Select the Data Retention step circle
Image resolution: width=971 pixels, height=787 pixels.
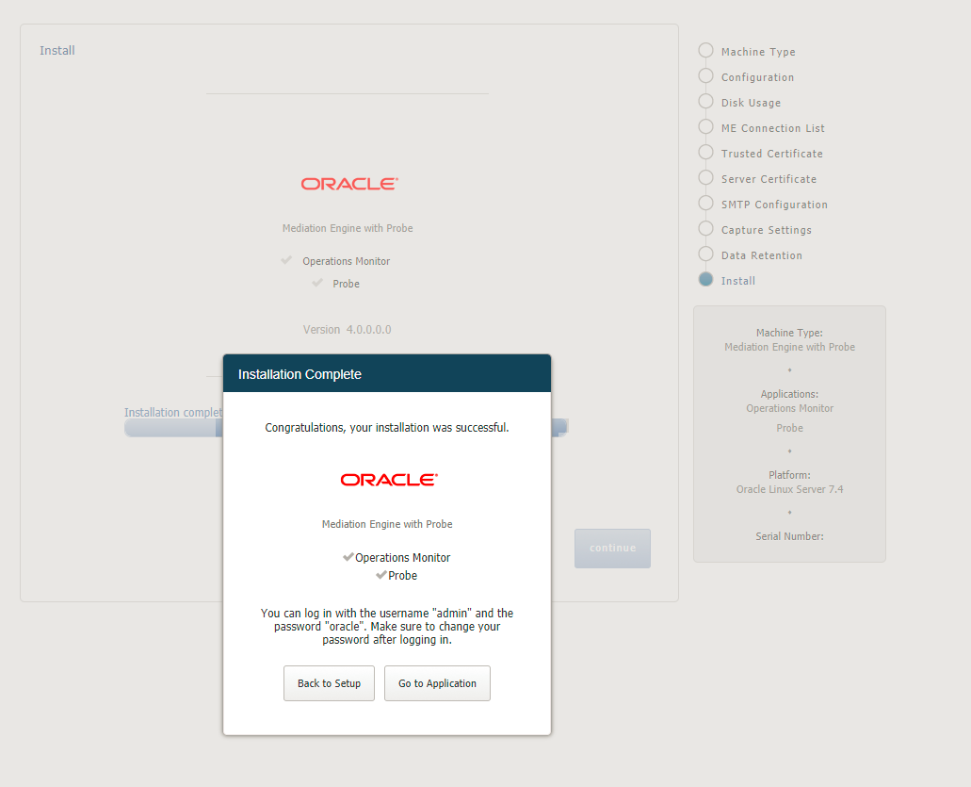click(x=705, y=254)
